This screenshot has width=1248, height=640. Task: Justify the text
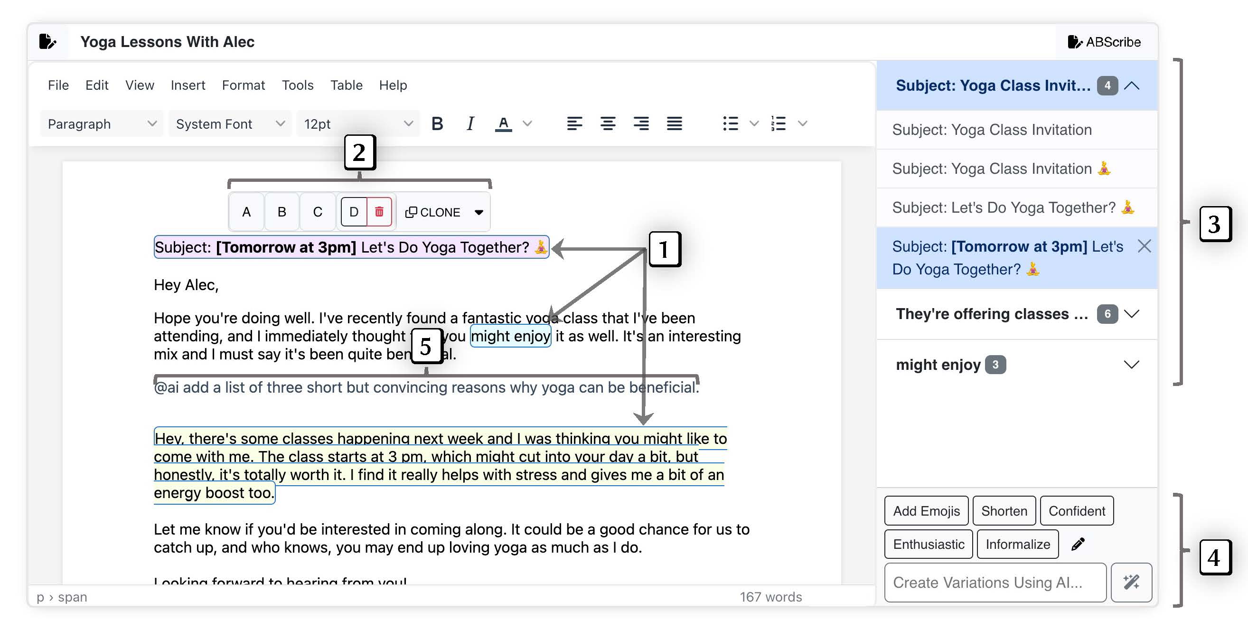click(x=675, y=124)
